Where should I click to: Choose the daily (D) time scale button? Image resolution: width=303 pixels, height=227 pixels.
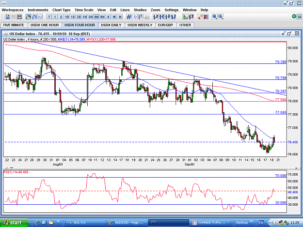pos(109,17)
